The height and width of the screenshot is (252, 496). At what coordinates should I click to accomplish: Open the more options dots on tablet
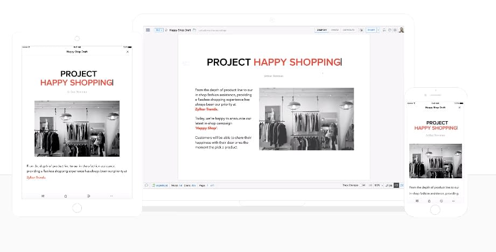click(111, 196)
